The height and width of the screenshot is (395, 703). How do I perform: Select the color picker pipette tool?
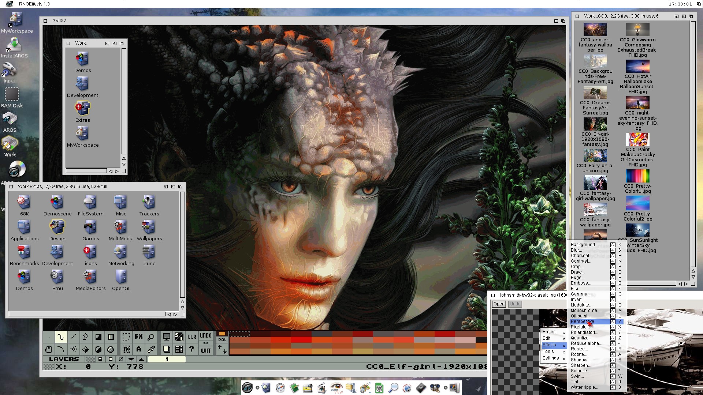coord(151,349)
